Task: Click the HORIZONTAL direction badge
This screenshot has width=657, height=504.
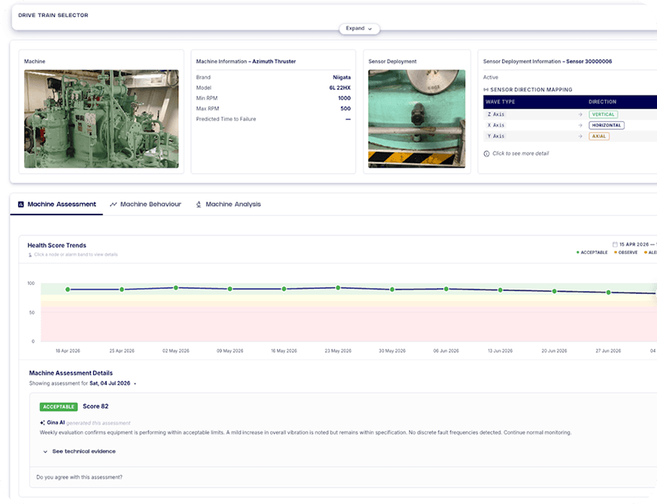Action: click(x=607, y=126)
